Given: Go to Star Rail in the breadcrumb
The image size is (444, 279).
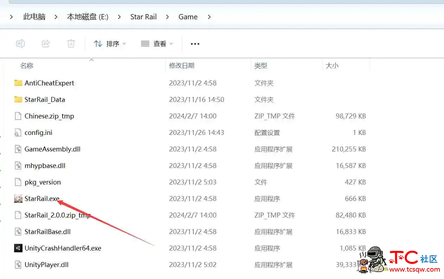Looking at the screenshot, I should click(143, 17).
